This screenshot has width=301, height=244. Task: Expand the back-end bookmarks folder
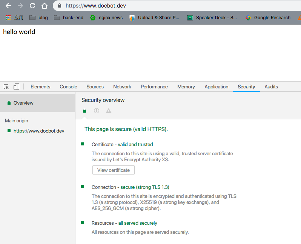69,17
